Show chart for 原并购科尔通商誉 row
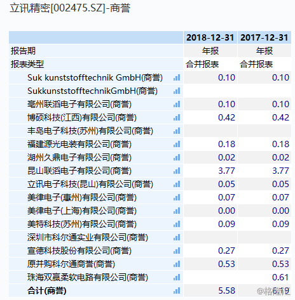The image size is (295, 300). point(177,264)
